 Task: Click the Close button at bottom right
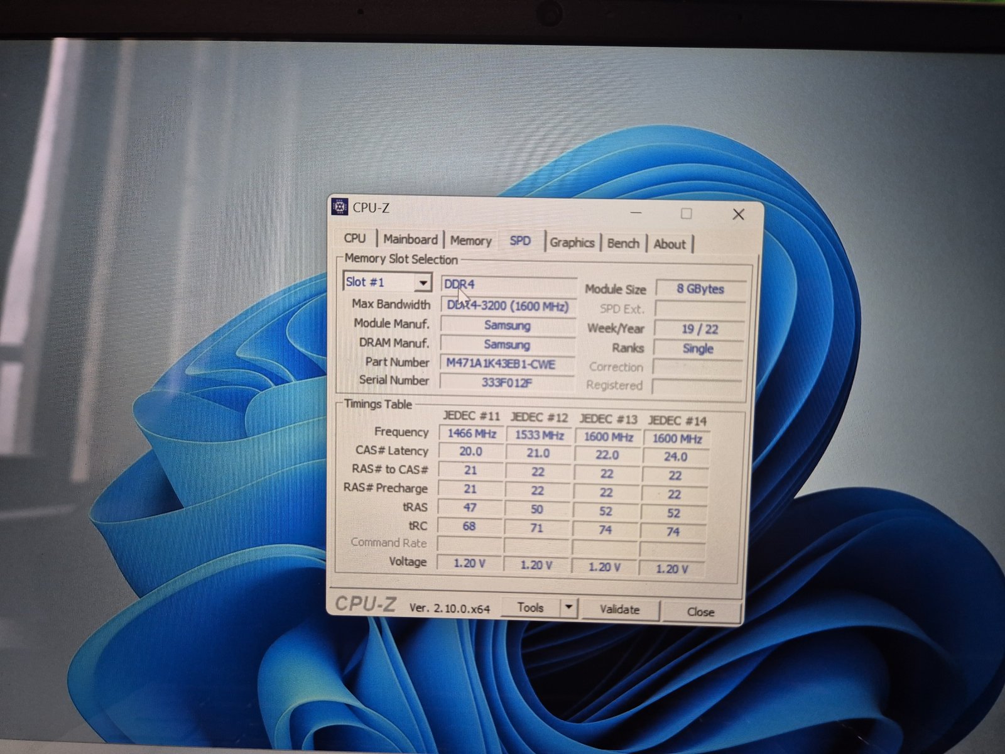coord(700,612)
